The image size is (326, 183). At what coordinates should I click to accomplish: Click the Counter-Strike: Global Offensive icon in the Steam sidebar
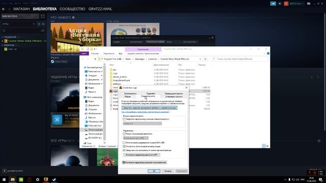6,41
